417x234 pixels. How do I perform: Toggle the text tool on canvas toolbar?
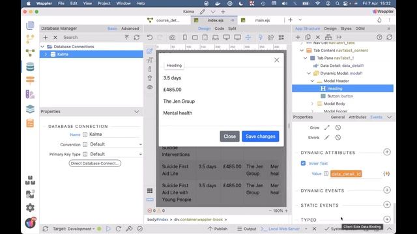click(150, 60)
